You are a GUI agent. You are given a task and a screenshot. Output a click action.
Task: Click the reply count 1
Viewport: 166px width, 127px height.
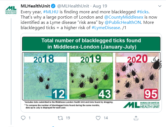(x=29, y=118)
